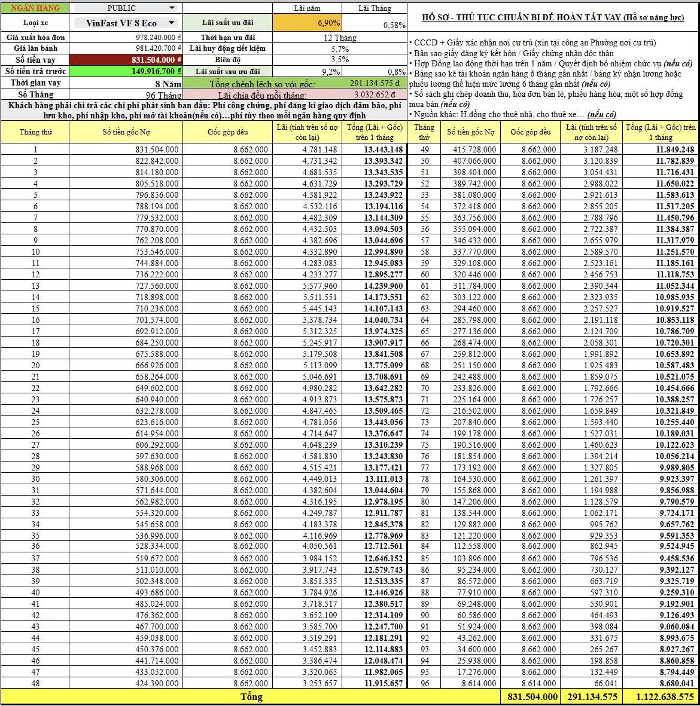Click the 11.915.657 total in month 48
This screenshot has height=706, width=700.
374,683
